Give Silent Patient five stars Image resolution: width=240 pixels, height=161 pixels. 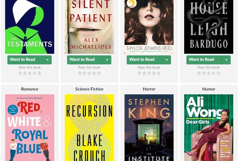pyautogui.click(x=99, y=73)
